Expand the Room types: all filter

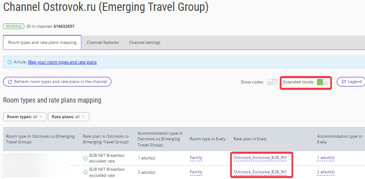tap(24, 116)
